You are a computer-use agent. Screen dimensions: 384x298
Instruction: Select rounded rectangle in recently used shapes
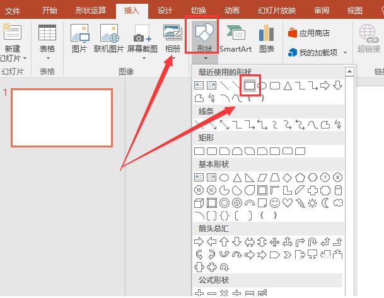coord(275,86)
